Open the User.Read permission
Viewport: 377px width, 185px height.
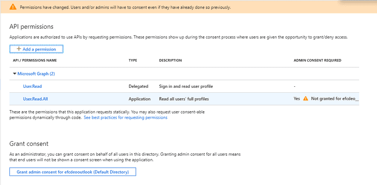pos(32,86)
